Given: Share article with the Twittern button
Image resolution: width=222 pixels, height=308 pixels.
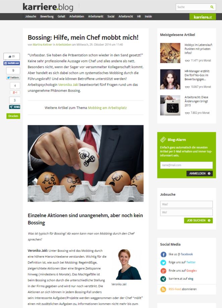Looking at the screenshot, I should [13, 78].
